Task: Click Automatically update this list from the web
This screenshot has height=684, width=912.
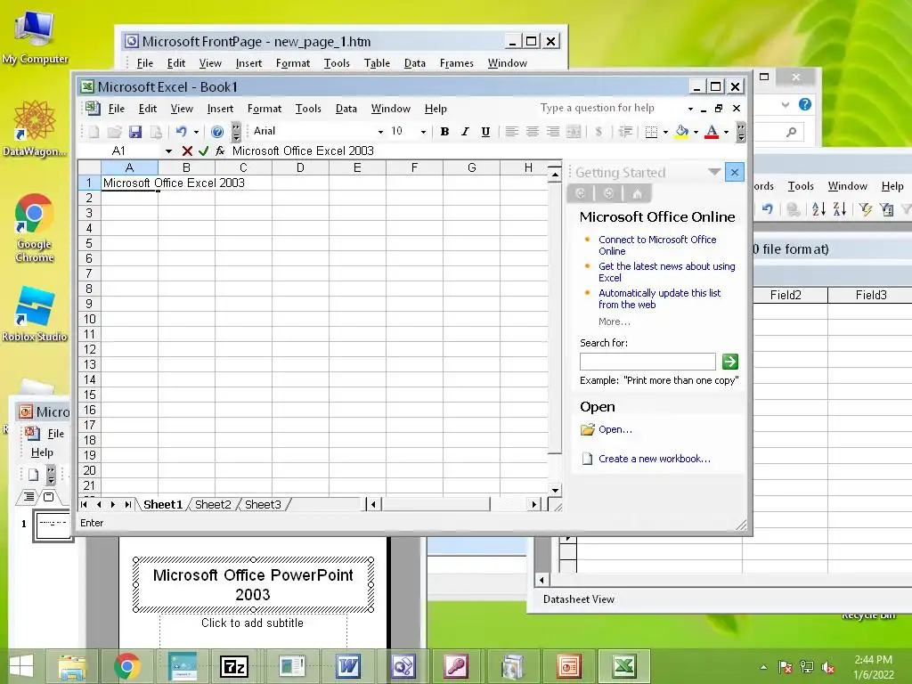Action: [660, 299]
